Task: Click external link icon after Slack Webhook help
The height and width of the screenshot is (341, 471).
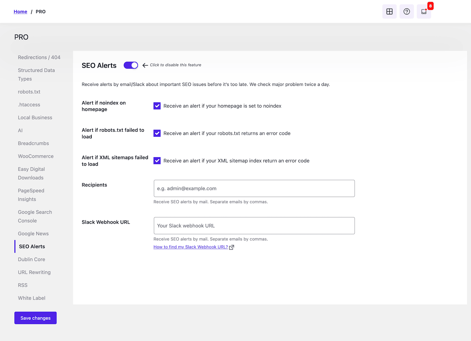Action: 232,247
